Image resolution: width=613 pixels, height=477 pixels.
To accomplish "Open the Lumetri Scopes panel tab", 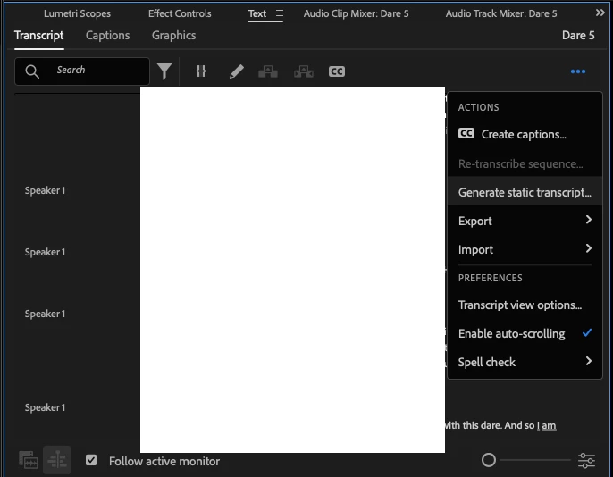I will tap(77, 13).
